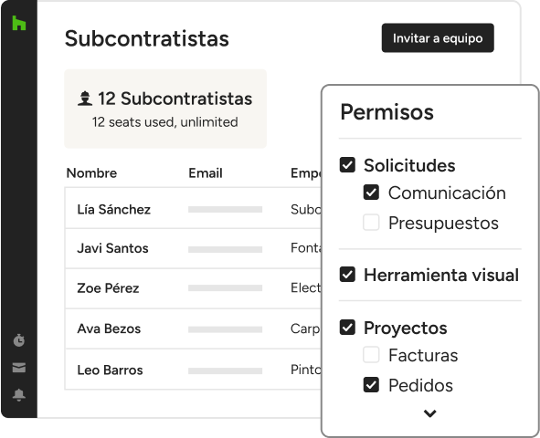
Task: Open the mail envelope icon in sidebar
Action: pyautogui.click(x=19, y=367)
